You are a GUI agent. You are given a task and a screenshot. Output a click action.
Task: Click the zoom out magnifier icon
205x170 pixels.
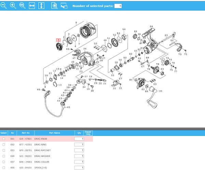coord(4,5)
